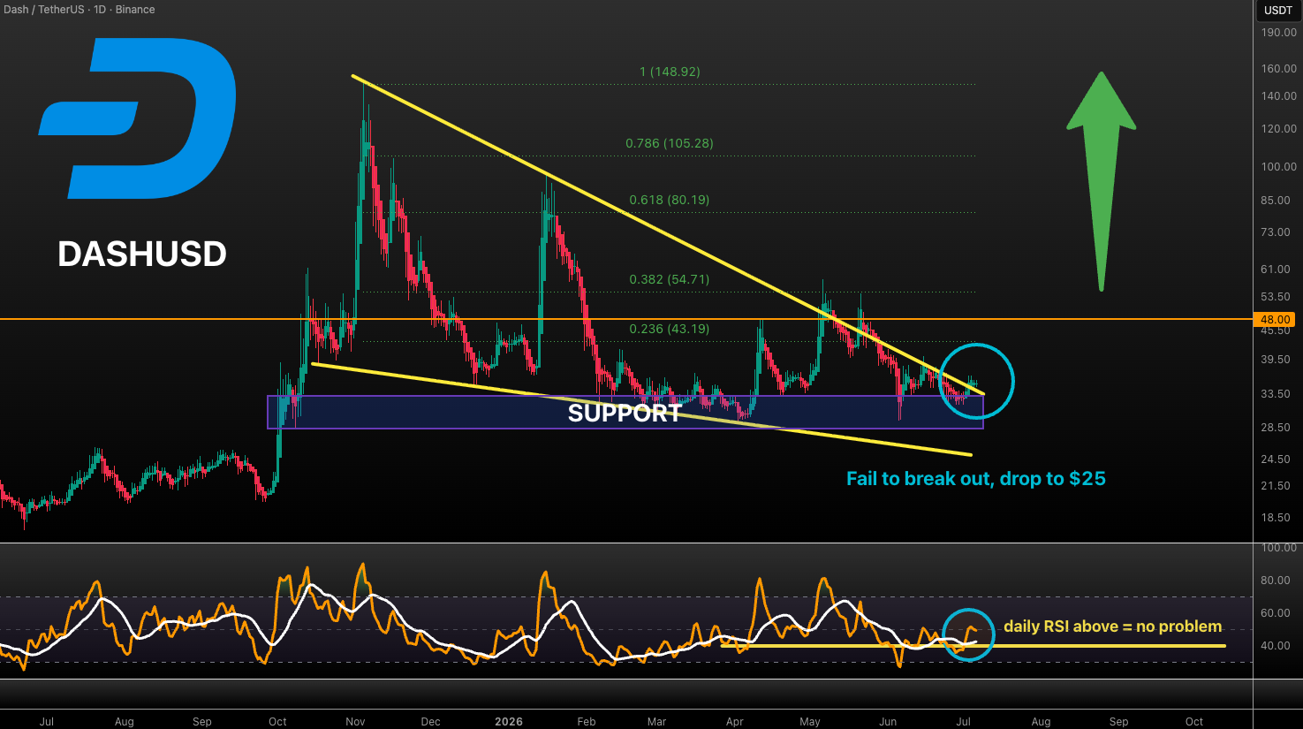Click 140.00 on the price scale
The height and width of the screenshot is (729, 1303).
pos(1279,96)
